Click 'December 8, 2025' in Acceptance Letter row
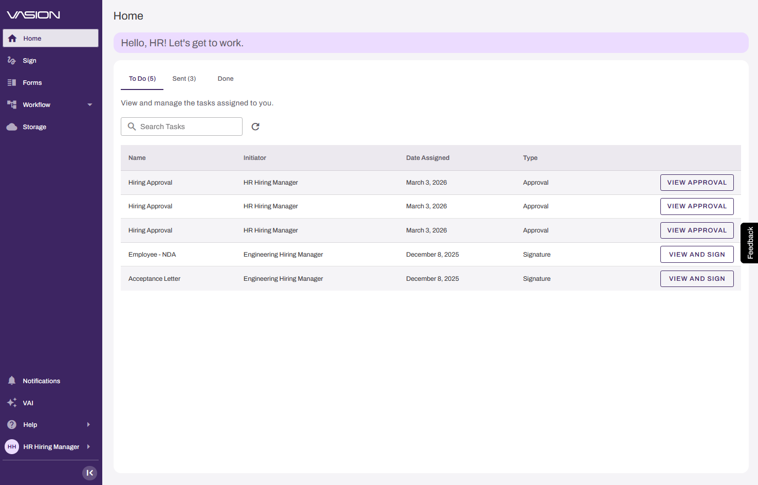 coord(433,279)
